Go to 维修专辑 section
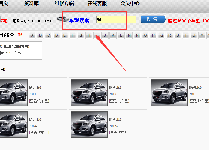Viewport: 209px width, 150px height. pos(64,3)
